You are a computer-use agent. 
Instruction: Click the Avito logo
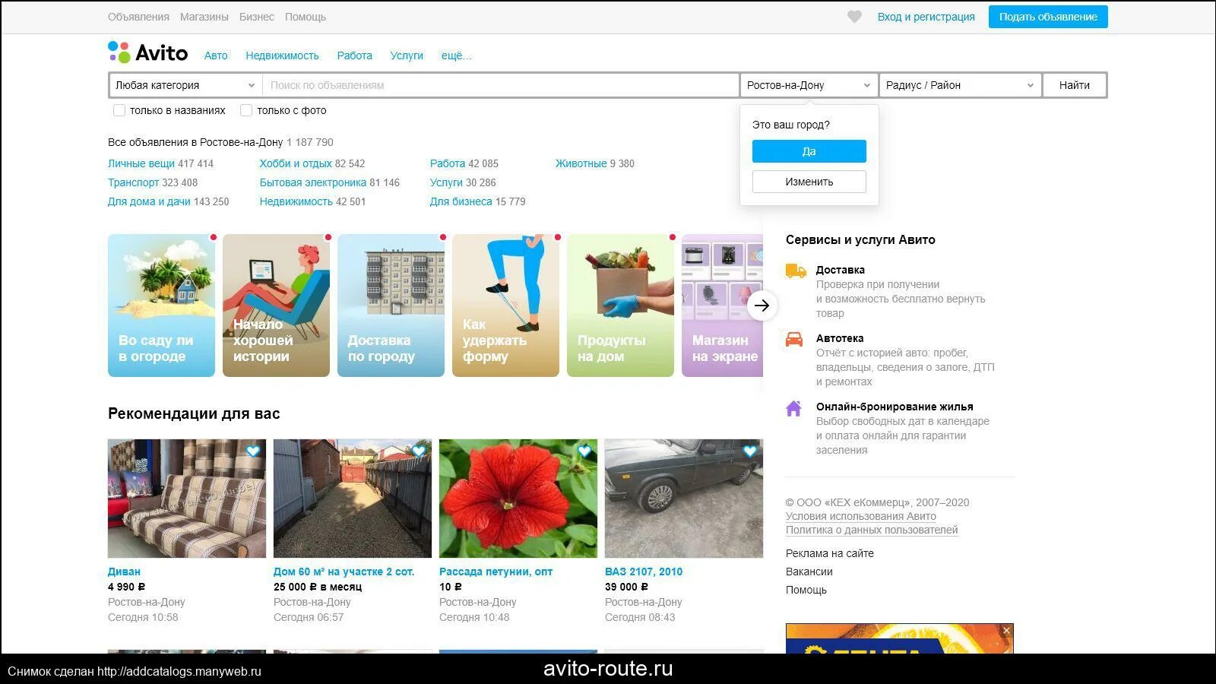(147, 52)
